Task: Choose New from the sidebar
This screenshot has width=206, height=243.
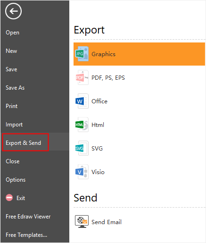Action: point(11,51)
